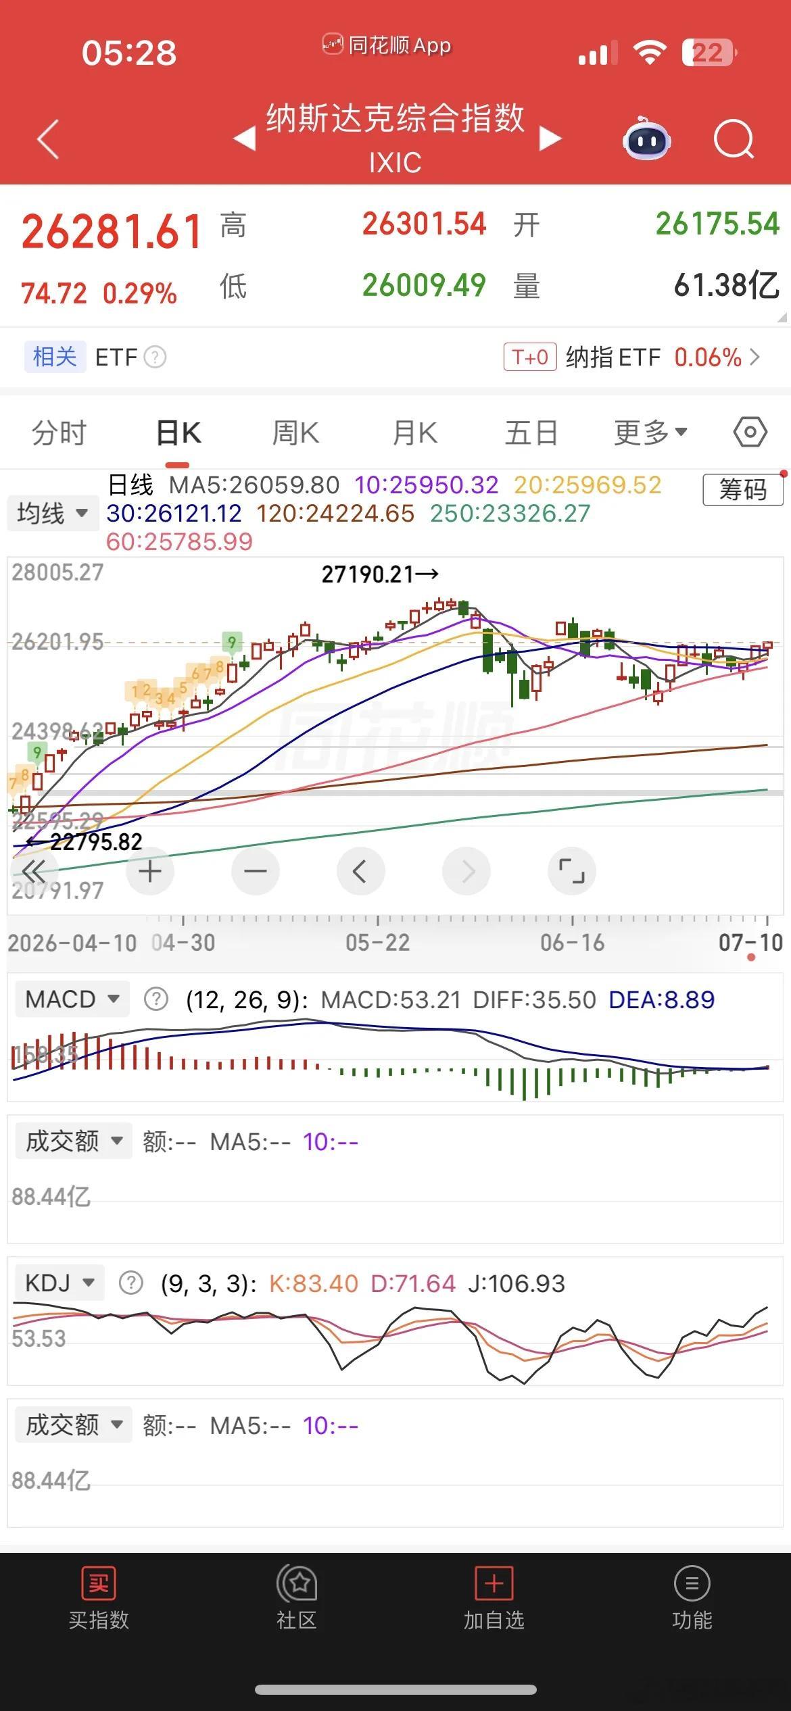791x1711 pixels.
Task: Tap the 纳斯达克综合指数 title
Action: [x=395, y=118]
